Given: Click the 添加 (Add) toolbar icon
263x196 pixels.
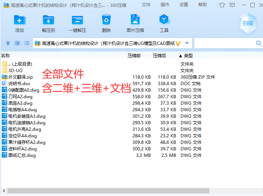Looking at the screenshot, I should point(20,20).
